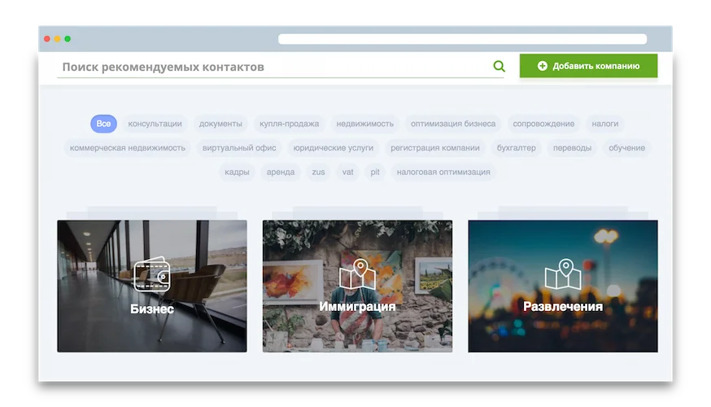This screenshot has height=407, width=711.
Task: Filter by the аренда tag
Action: pyautogui.click(x=280, y=172)
